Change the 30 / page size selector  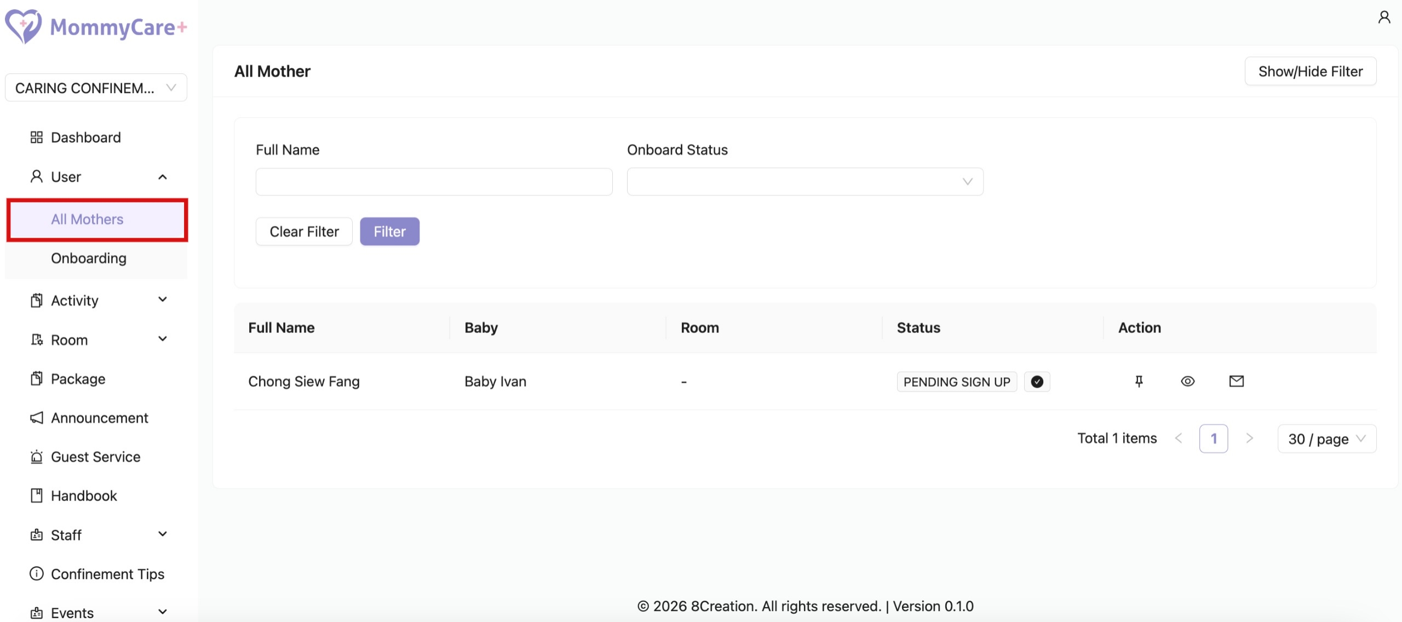click(x=1326, y=439)
